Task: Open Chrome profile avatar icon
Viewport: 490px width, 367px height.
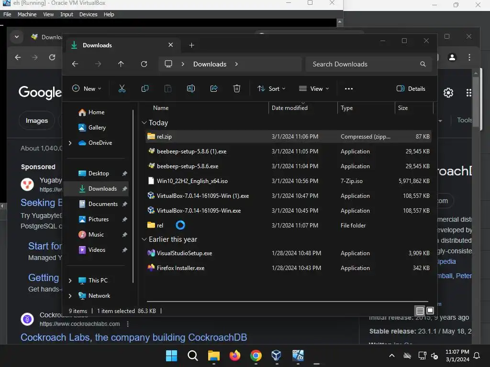Action: (x=452, y=57)
